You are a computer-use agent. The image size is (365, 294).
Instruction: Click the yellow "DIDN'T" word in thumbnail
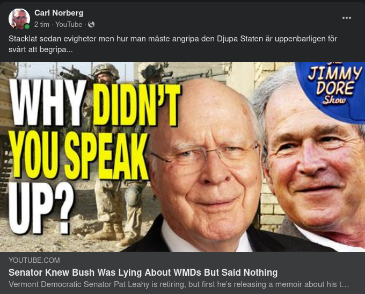[x=137, y=105]
